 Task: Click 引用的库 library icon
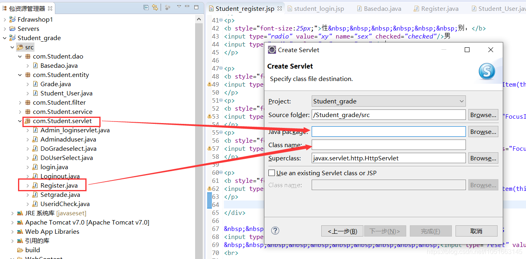click(x=20, y=241)
